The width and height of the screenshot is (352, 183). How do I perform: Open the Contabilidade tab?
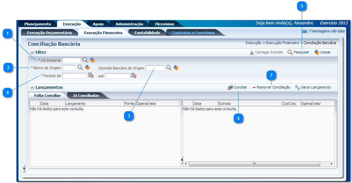147,33
